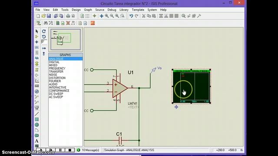Enable the false origin crosshair
This screenshot has width=278, height=156.
[x=95, y=16]
